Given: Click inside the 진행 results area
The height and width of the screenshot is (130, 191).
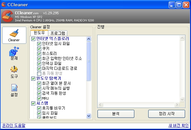Looking at the screenshot, I should pos(139,69).
